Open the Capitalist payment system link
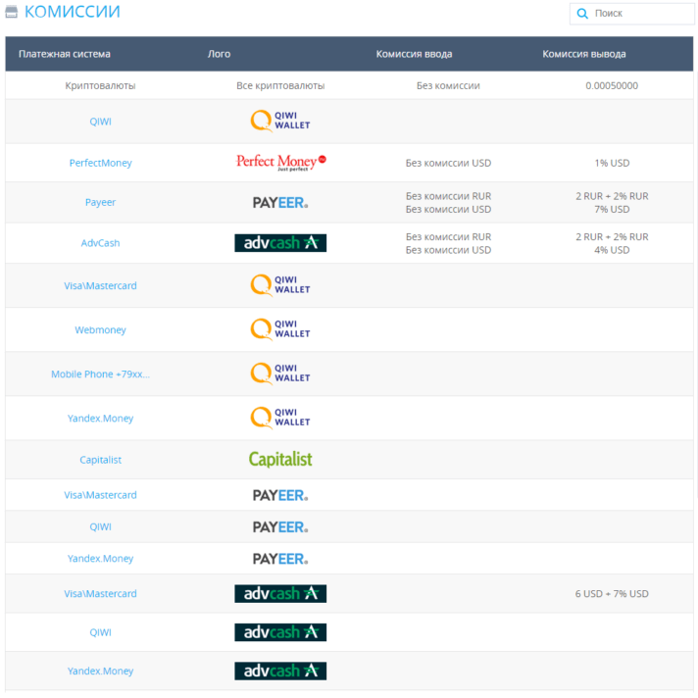The width and height of the screenshot is (698, 698). pyautogui.click(x=100, y=460)
